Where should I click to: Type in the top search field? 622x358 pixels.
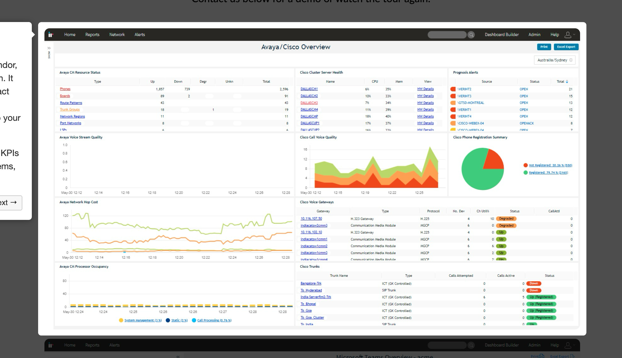(446, 35)
